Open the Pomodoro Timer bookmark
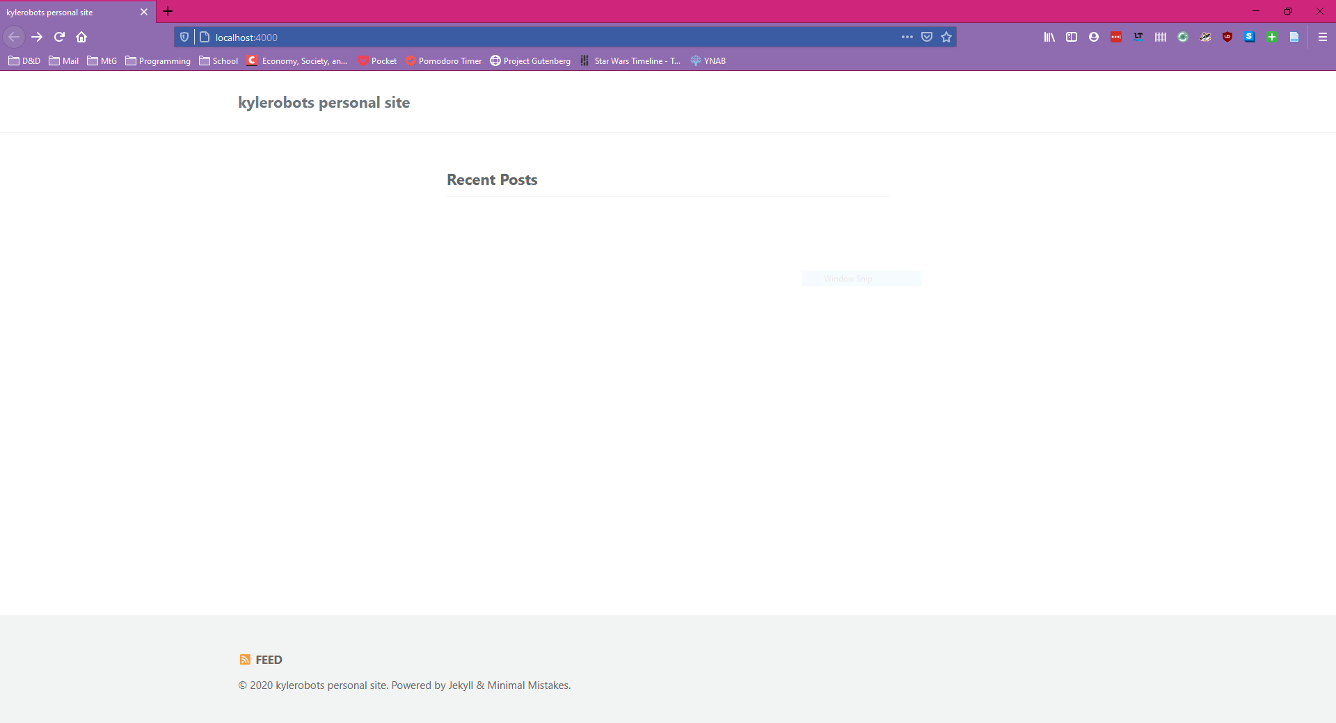This screenshot has width=1336, height=723. tap(444, 61)
